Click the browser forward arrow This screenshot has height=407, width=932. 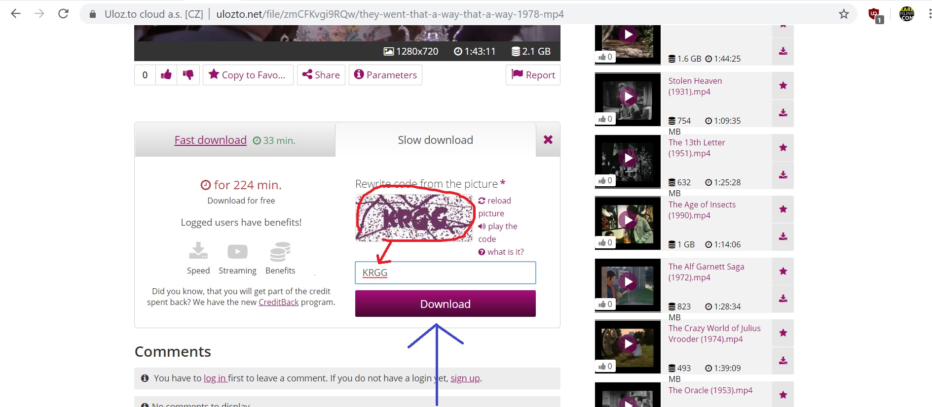pos(39,14)
